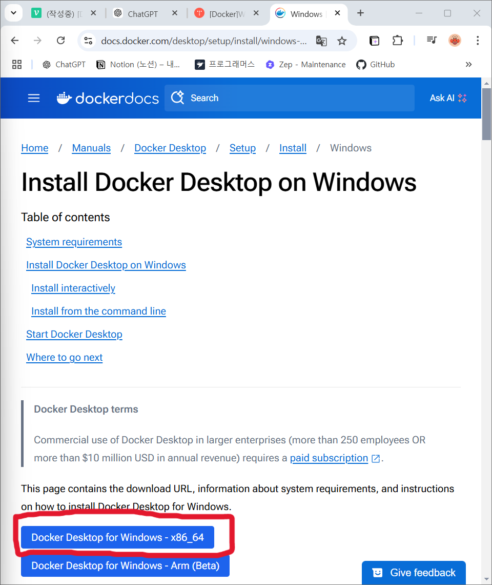This screenshot has height=585, width=492.
Task: Open a new browser tab
Action: 360,13
